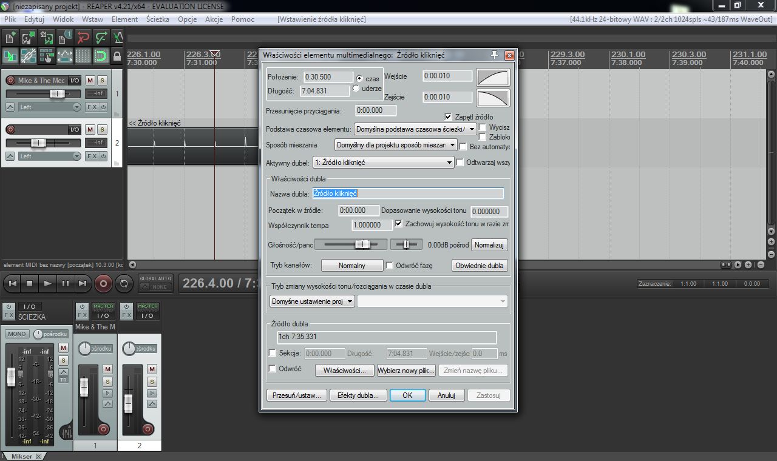Image resolution: width=777 pixels, height=461 pixels.
Task: Open Domyślne ustawienie proj pitch mode dropdown
Action: [x=312, y=301]
